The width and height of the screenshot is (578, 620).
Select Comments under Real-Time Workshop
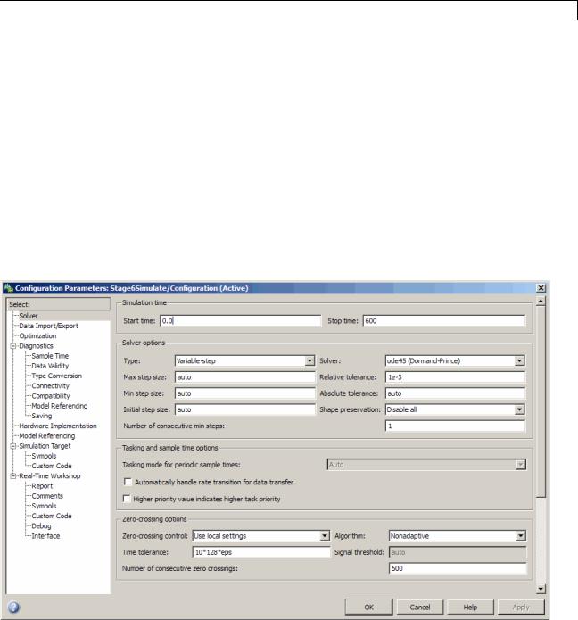click(x=47, y=496)
